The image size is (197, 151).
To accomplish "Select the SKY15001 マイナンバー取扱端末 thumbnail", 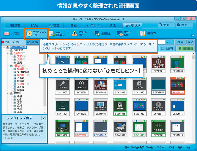I will coord(158,64).
